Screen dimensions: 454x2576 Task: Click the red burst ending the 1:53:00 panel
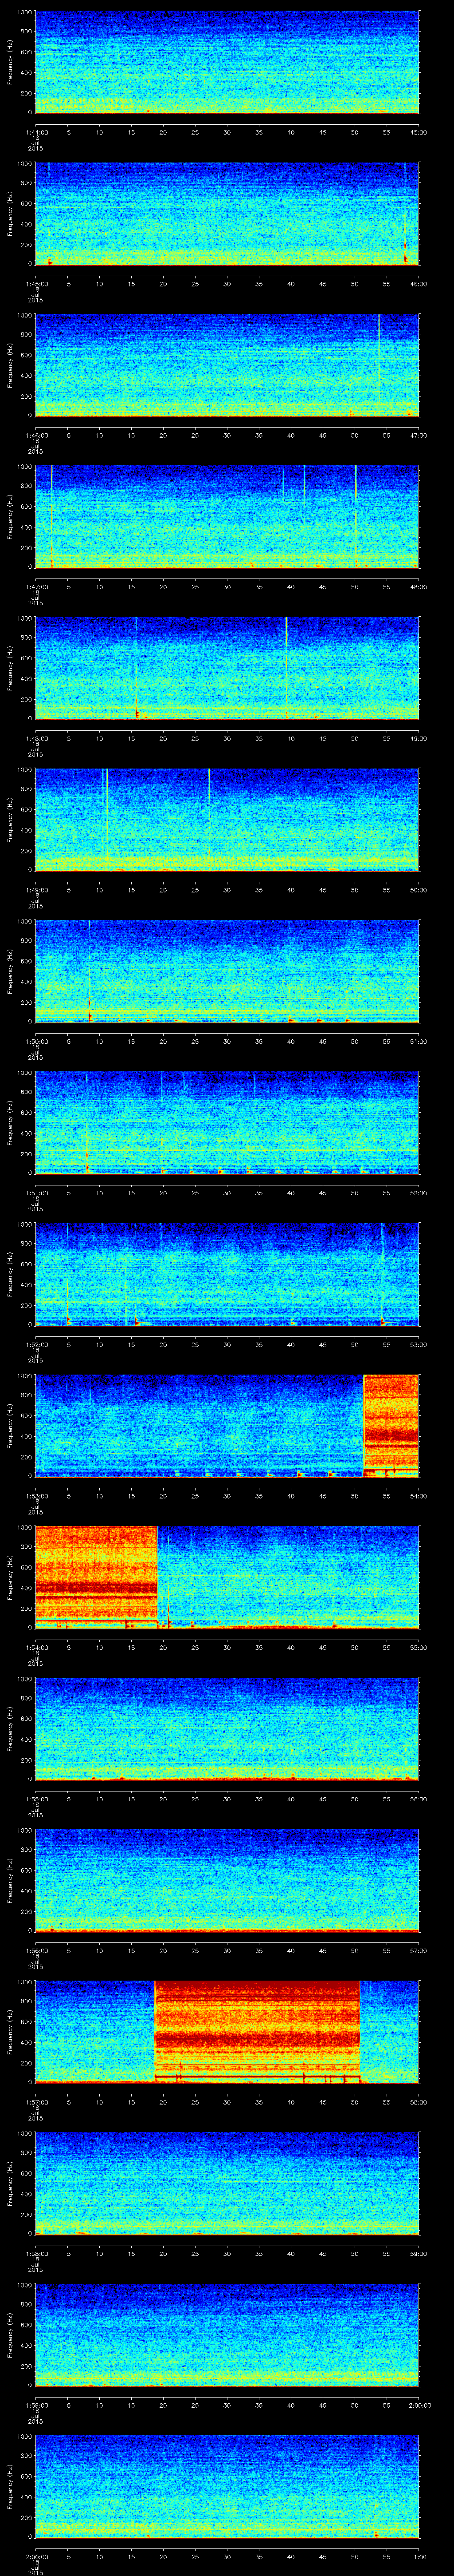coord(391,1426)
